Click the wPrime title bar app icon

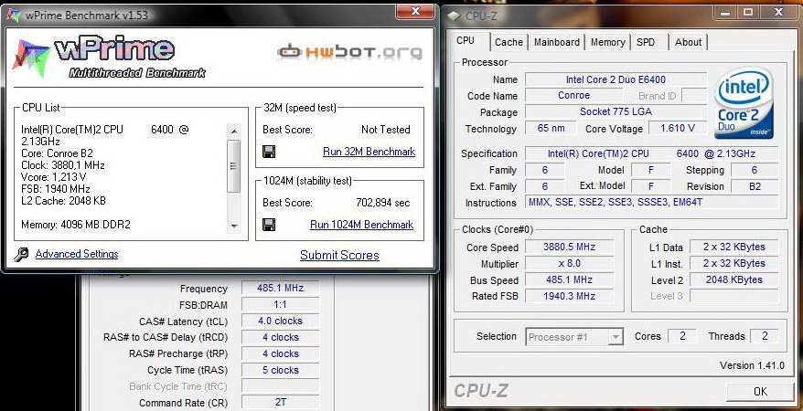[14, 15]
